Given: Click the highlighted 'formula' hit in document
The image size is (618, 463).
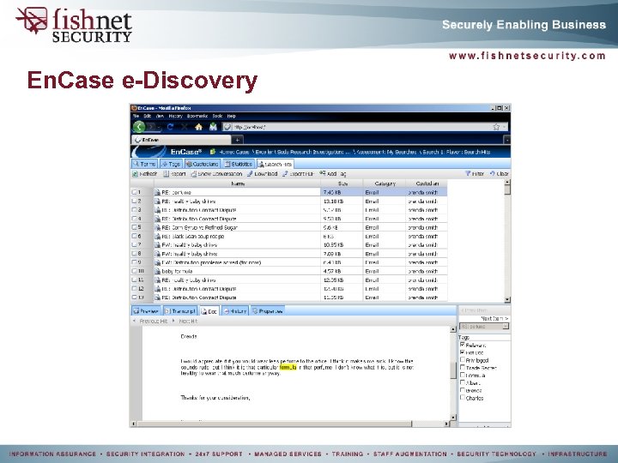Looking at the screenshot, I should 288,367.
